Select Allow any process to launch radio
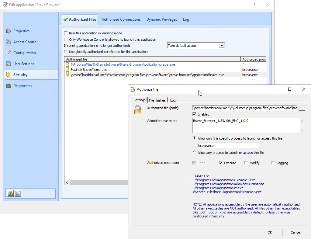Image resolution: width=311 pixels, height=239 pixels. 195,153
